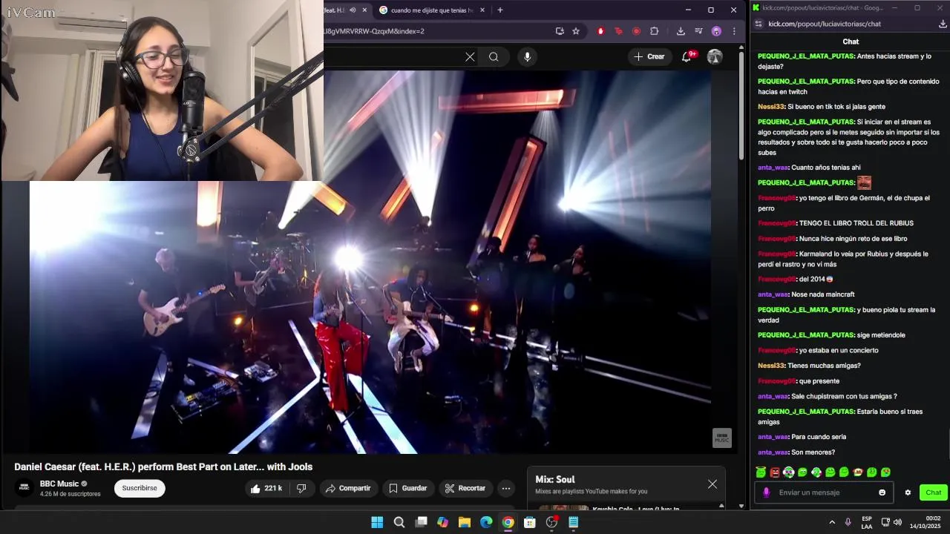Open the emoji picker in Kick chat input
Viewport: 950px width, 534px height.
pos(882,492)
